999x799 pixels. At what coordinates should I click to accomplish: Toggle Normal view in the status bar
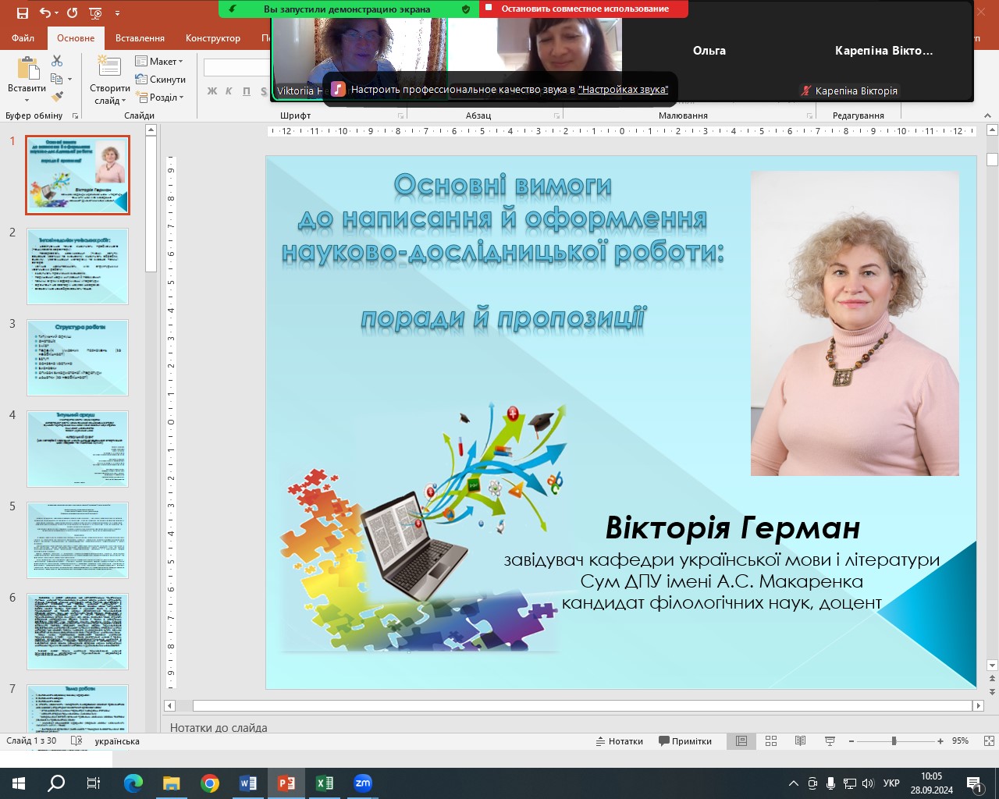[741, 741]
